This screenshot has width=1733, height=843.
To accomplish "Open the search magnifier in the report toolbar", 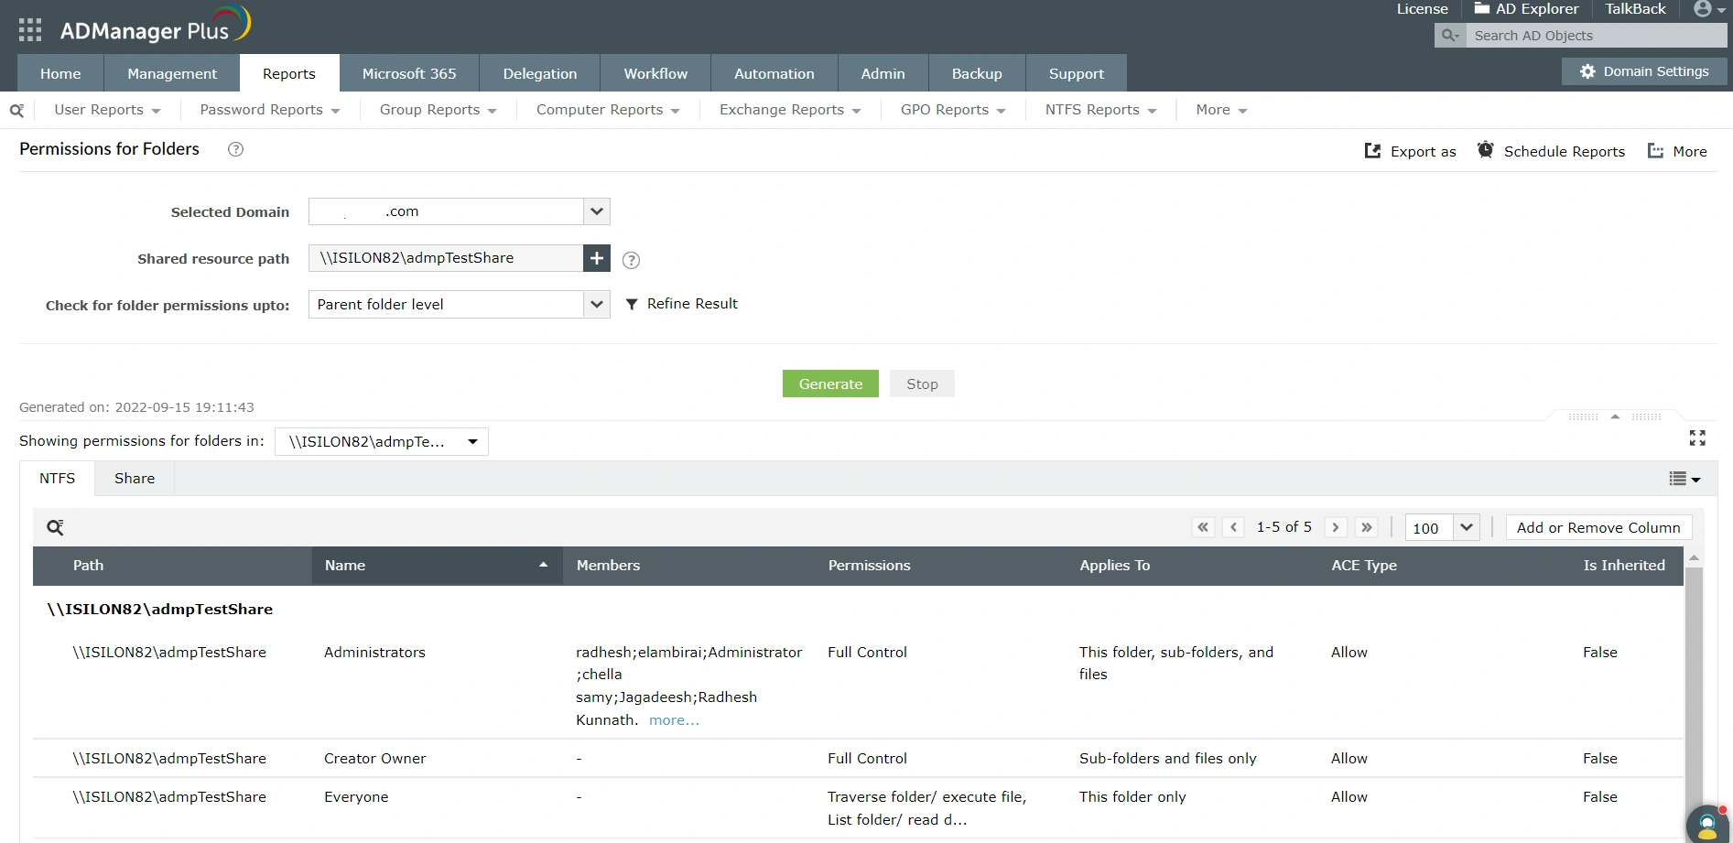I will (x=55, y=527).
